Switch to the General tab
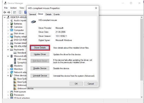The height and width of the screenshot is (103, 144). point(32,14)
